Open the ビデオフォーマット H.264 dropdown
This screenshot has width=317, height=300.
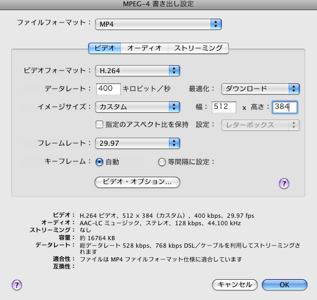pos(137,70)
